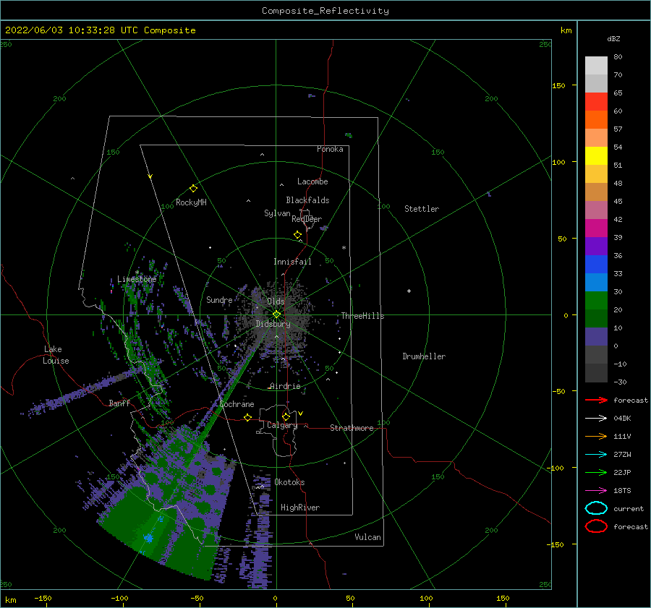Click the Sylvan label
The height and width of the screenshot is (608, 651).
point(277,213)
